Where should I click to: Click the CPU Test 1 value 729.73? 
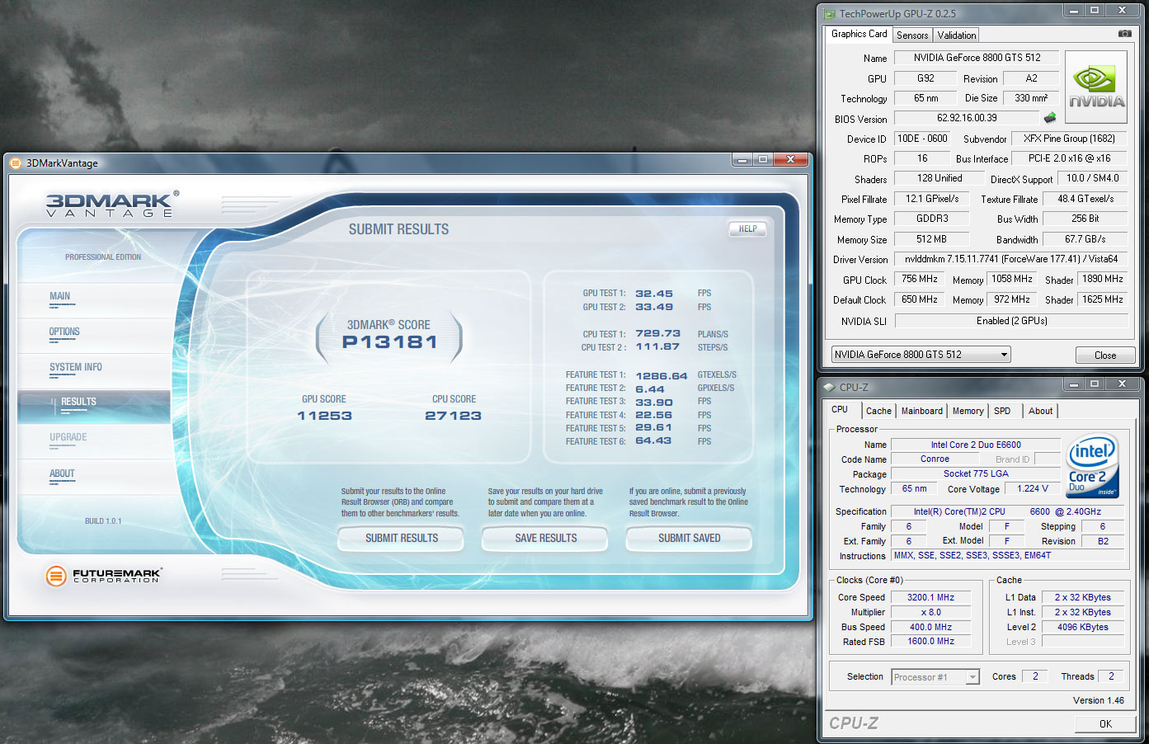[x=657, y=334]
